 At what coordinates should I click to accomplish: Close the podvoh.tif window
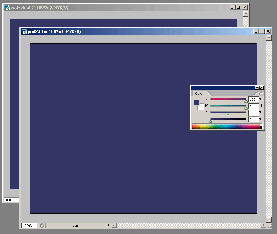tap(245, 7)
